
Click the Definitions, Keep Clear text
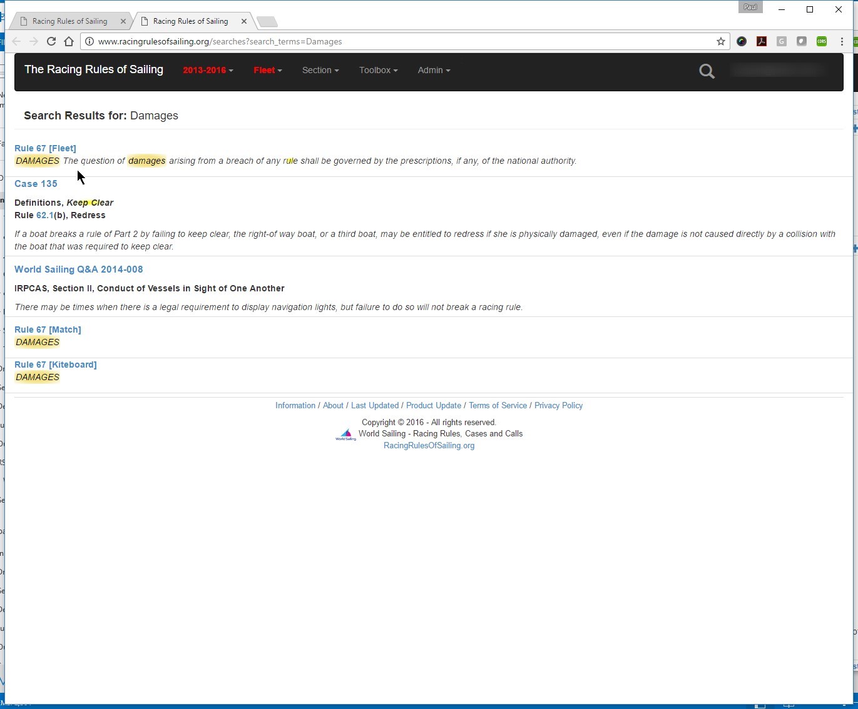(64, 203)
